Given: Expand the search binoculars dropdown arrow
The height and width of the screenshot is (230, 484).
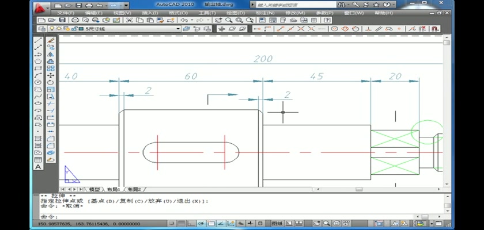Looking at the screenshot, I should (x=349, y=5).
